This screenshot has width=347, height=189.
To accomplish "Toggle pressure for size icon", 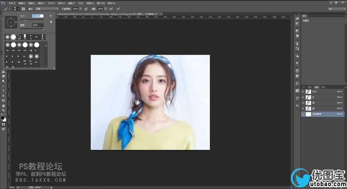I will tap(118, 9).
